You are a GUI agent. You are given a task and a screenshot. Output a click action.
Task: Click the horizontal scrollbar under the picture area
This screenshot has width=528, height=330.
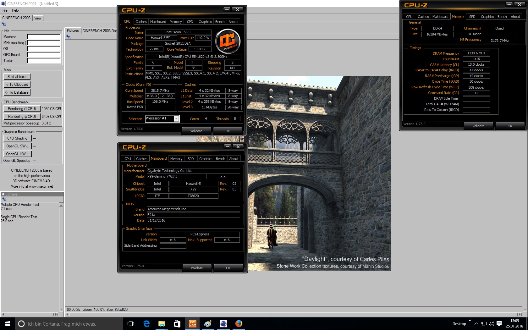[x=293, y=314]
